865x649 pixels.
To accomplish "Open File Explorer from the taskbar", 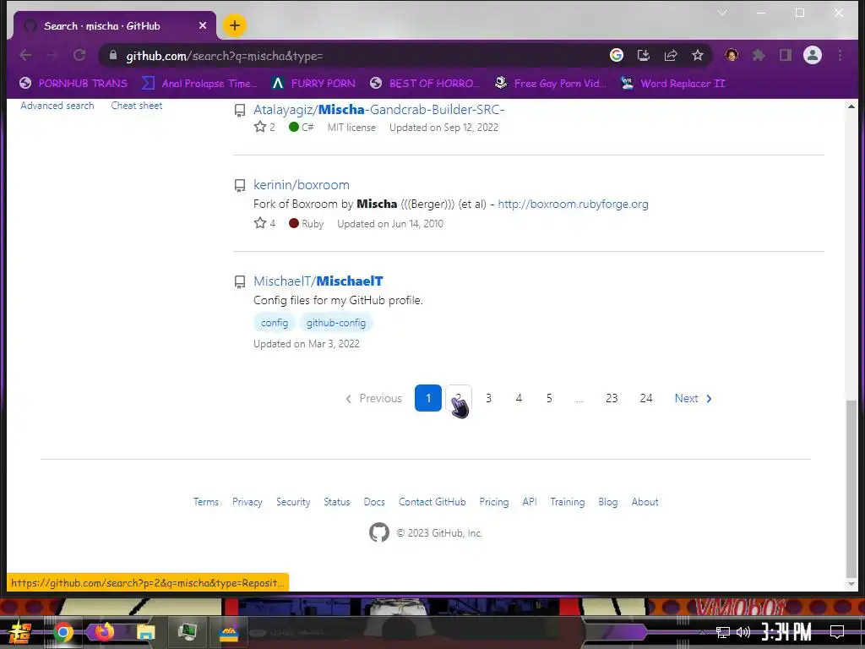I will coord(145,632).
